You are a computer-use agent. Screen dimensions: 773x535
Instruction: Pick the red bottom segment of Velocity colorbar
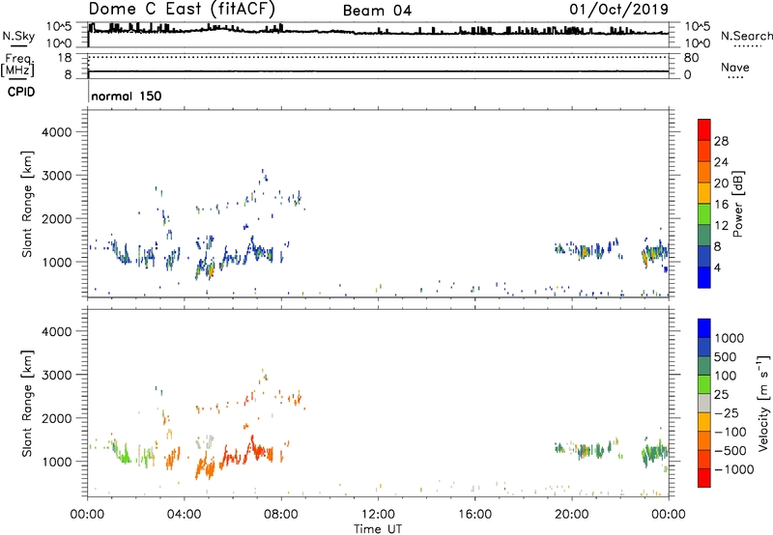(x=704, y=478)
